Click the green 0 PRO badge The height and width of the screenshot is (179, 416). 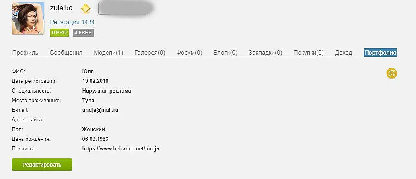click(x=59, y=33)
